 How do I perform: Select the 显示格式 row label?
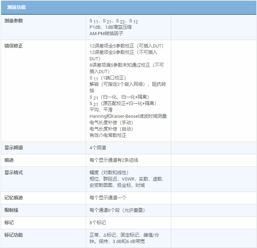[x=13, y=172]
